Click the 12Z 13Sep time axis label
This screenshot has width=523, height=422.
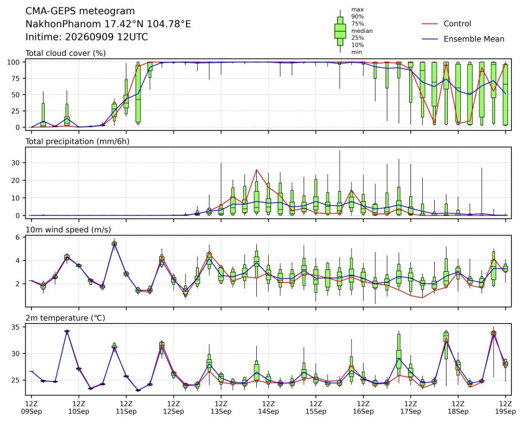221,408
